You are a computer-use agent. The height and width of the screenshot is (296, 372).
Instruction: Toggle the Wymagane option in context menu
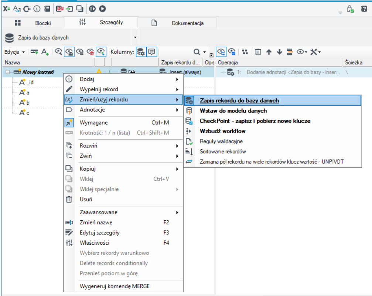123,123
